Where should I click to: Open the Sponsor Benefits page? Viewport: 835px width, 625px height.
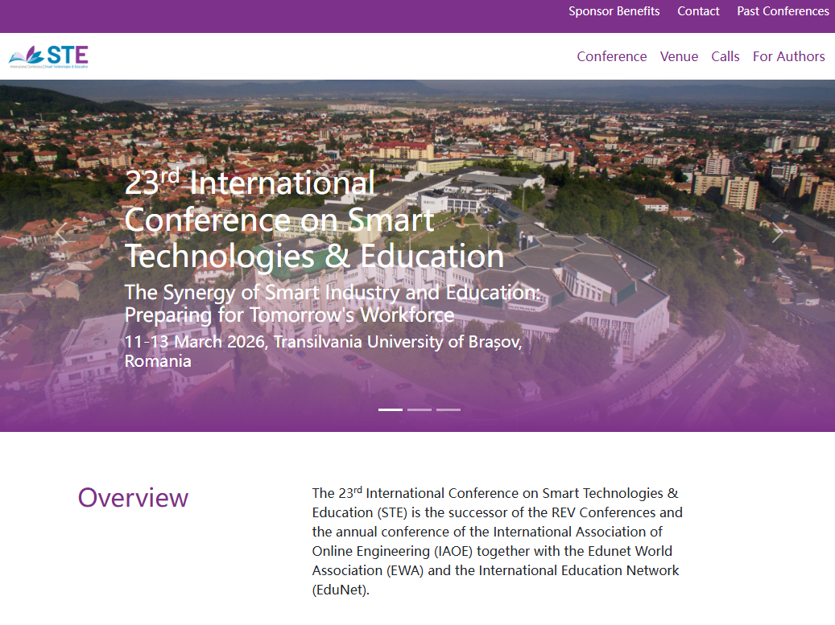point(614,11)
